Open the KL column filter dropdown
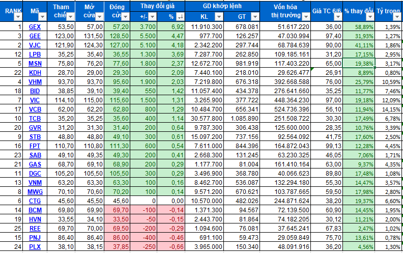The image size is (403, 253). [x=219, y=17]
